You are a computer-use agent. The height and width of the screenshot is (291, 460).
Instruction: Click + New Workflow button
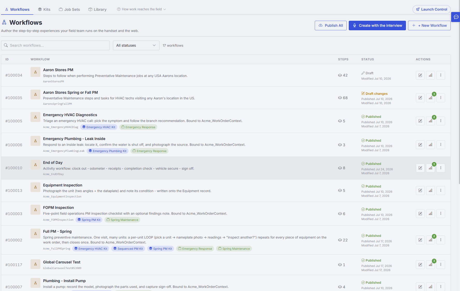(x=429, y=25)
